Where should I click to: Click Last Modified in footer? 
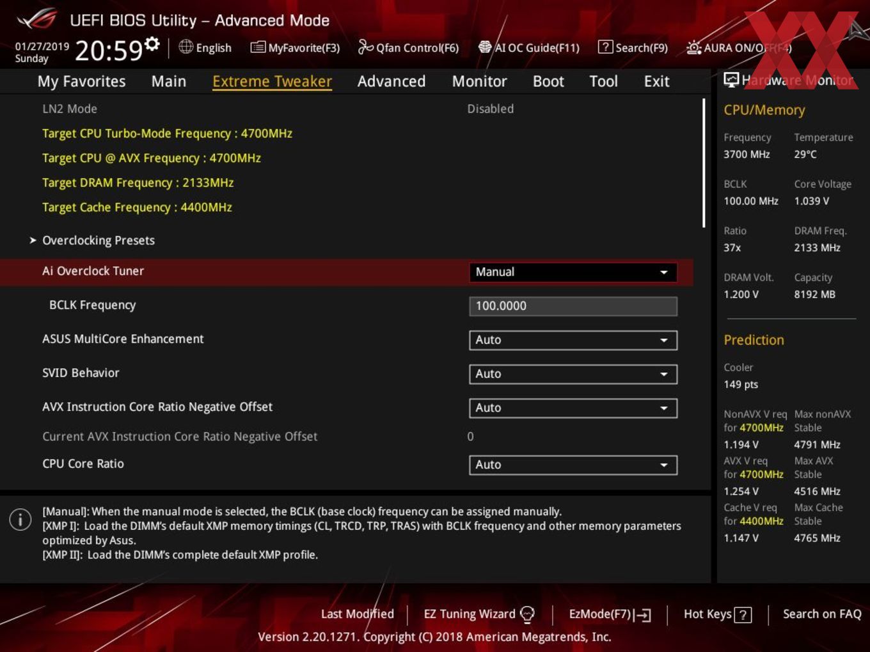coord(357,614)
